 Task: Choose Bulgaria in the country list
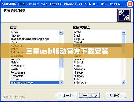98,39
